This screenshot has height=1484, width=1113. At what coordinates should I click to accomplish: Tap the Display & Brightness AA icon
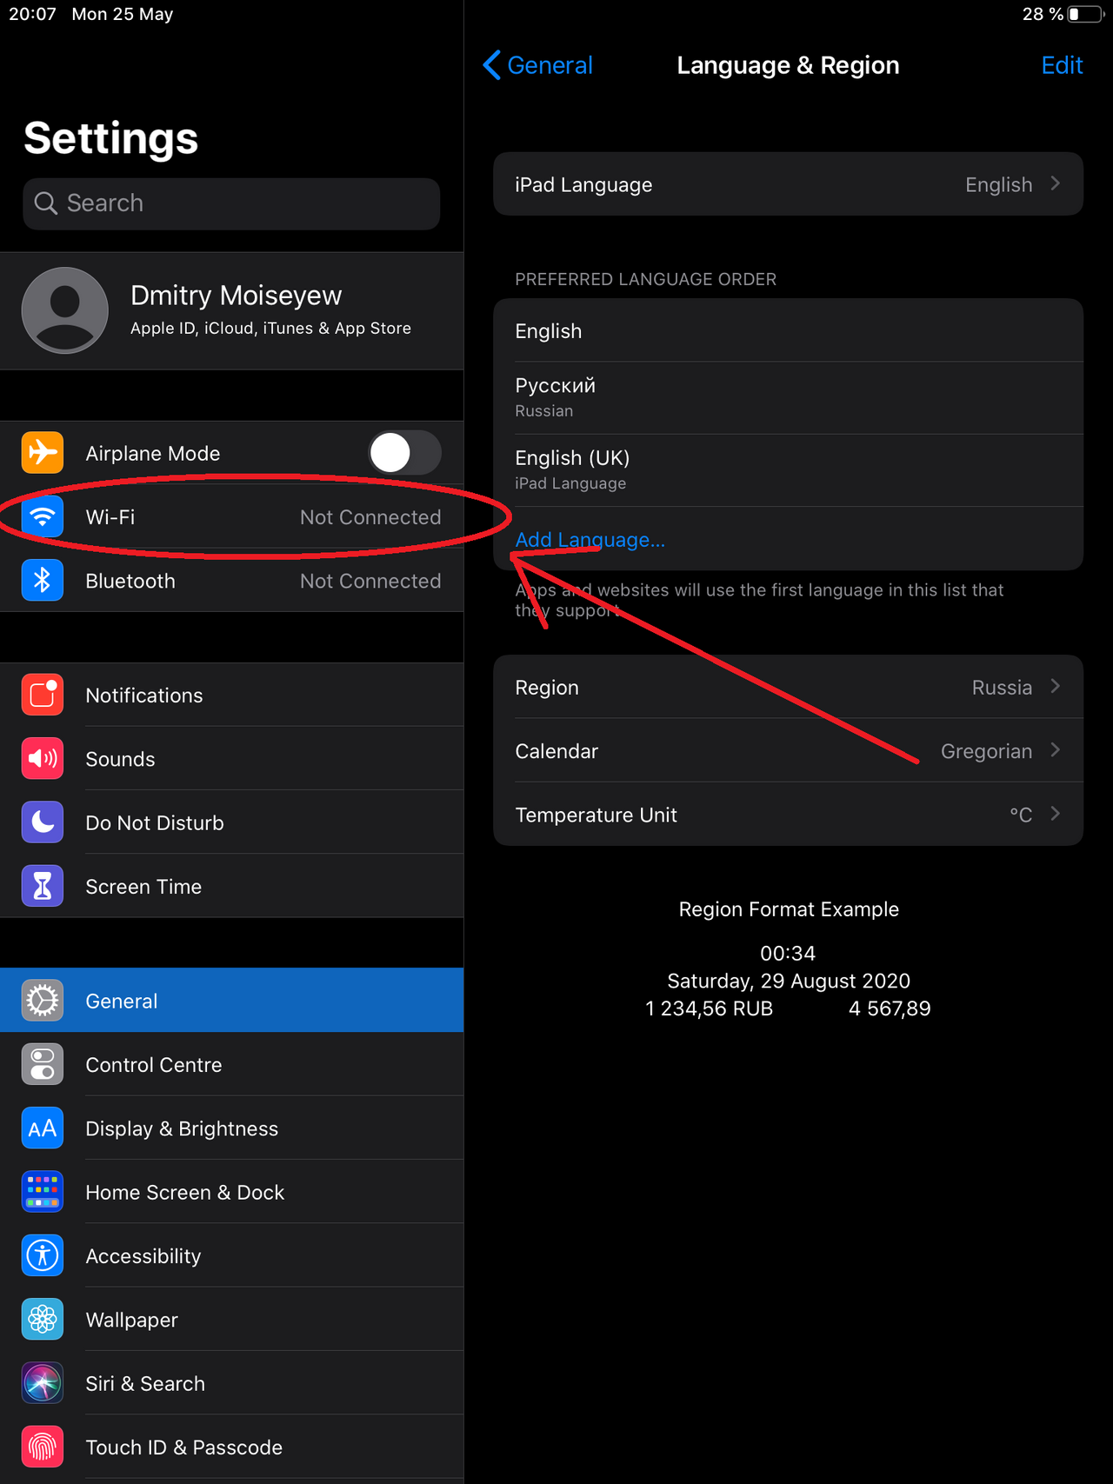tap(43, 1128)
